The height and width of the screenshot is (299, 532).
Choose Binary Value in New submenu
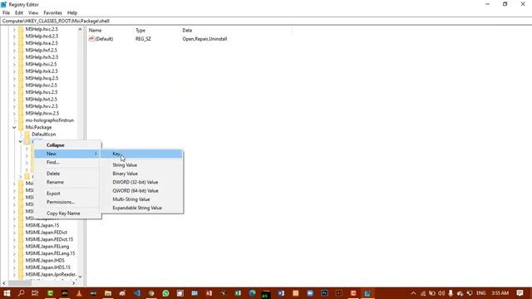pyautogui.click(x=141, y=174)
